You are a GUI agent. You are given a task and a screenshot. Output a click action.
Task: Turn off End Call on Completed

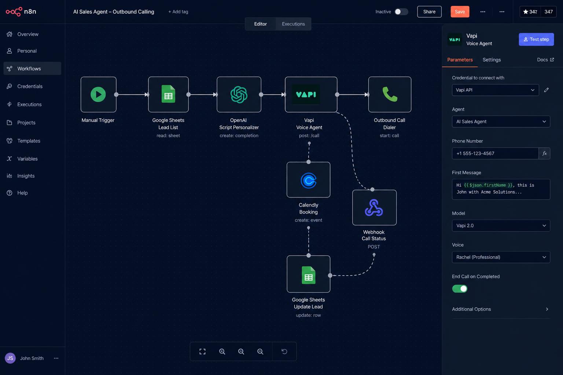[x=460, y=289]
